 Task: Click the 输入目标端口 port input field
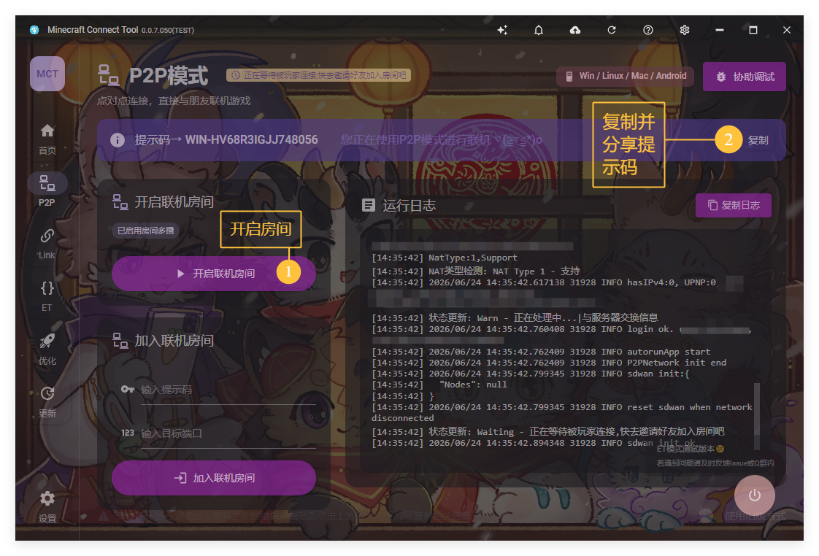(219, 434)
